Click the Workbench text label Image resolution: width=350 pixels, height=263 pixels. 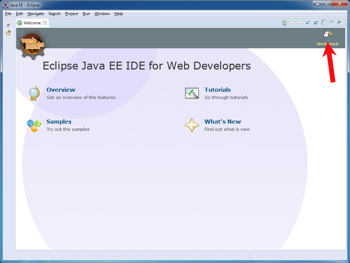pos(327,44)
